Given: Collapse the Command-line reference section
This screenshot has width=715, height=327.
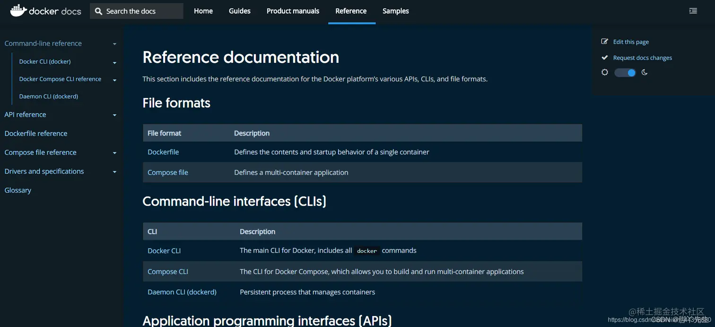Looking at the screenshot, I should [114, 44].
